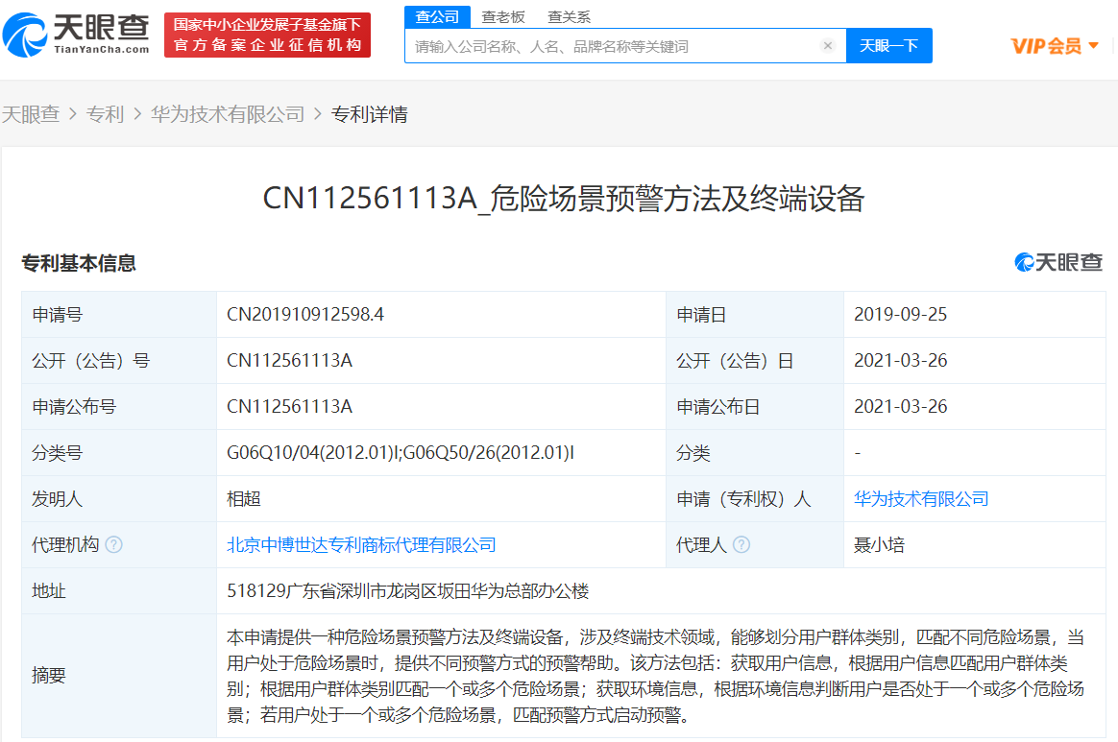Click the red 国家中小企业发展子基金旗下 banner
The image size is (1118, 742).
[267, 35]
